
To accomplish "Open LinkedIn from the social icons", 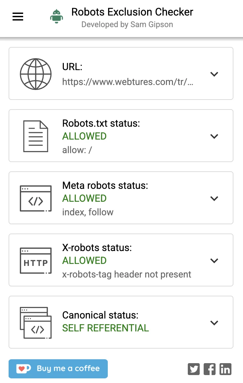I will click(x=225, y=369).
